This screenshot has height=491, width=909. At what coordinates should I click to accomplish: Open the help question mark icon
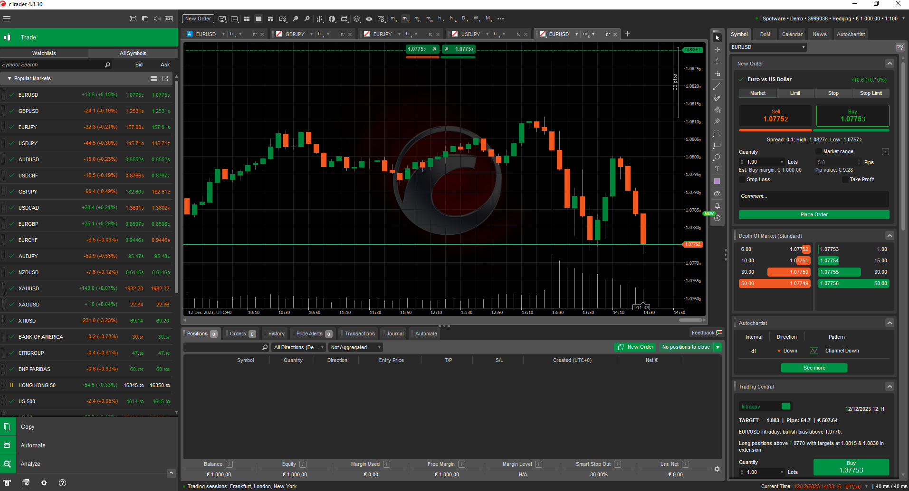pos(62,482)
